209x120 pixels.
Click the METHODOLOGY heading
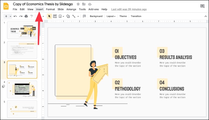[128, 89]
